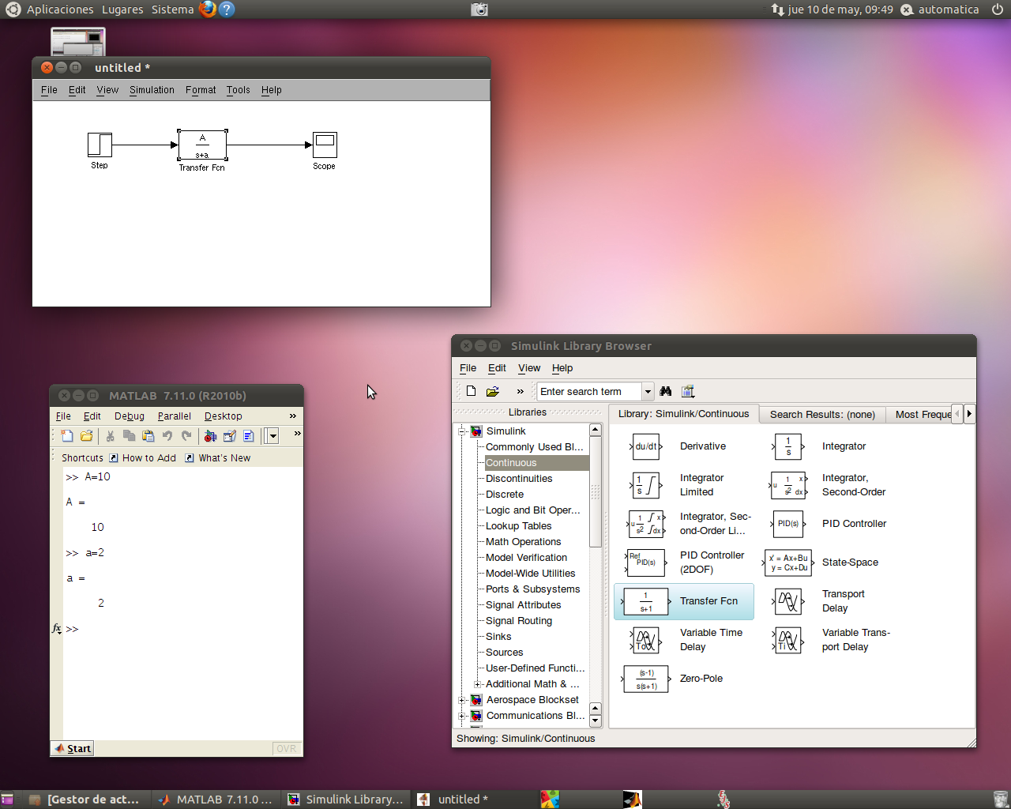Viewport: 1011px width, 809px height.
Task: Click the binoculars search icon in Library Browser
Action: click(666, 391)
